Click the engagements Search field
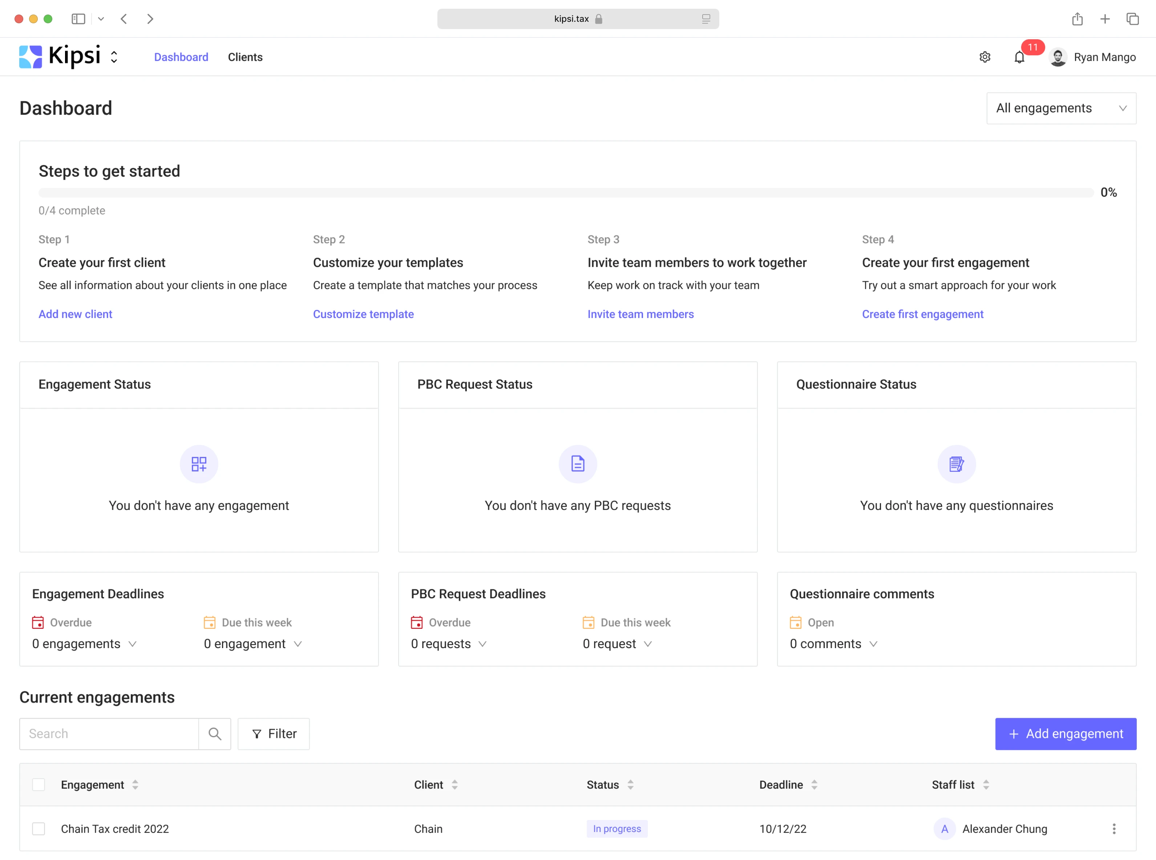The height and width of the screenshot is (860, 1156). tap(109, 734)
